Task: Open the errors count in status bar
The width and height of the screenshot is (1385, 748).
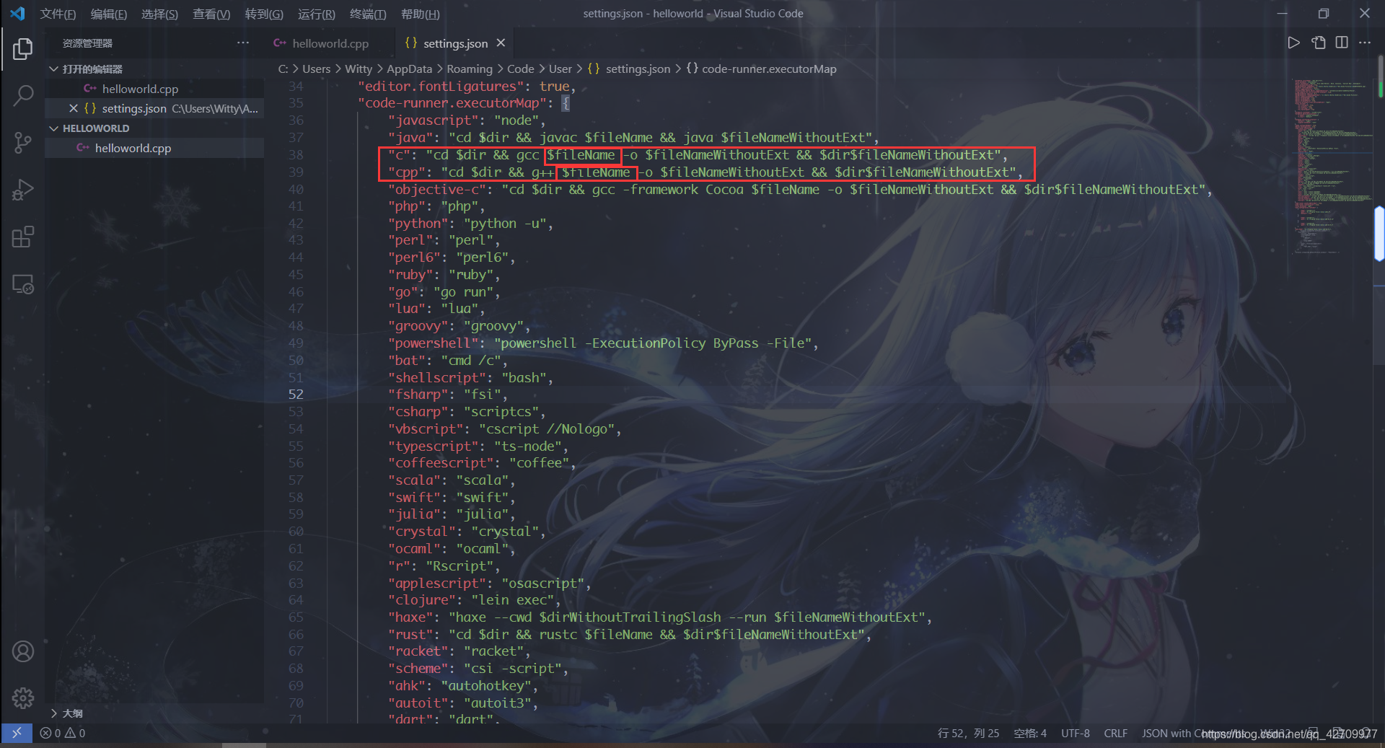Action: pos(50,733)
